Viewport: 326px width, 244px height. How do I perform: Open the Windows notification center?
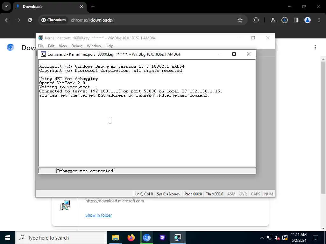click(315, 238)
